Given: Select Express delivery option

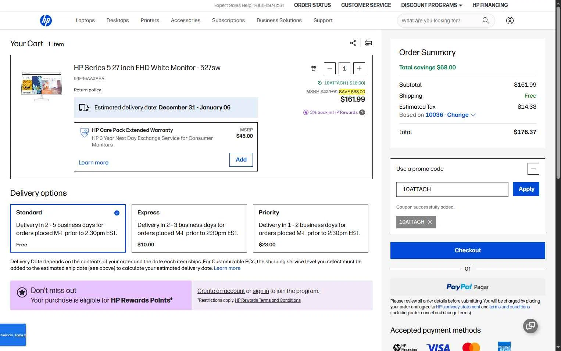Looking at the screenshot, I should click(189, 228).
